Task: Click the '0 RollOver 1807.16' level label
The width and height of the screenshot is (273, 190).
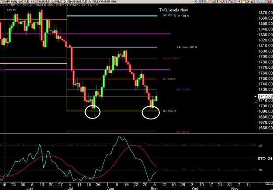Action: [x=187, y=47]
